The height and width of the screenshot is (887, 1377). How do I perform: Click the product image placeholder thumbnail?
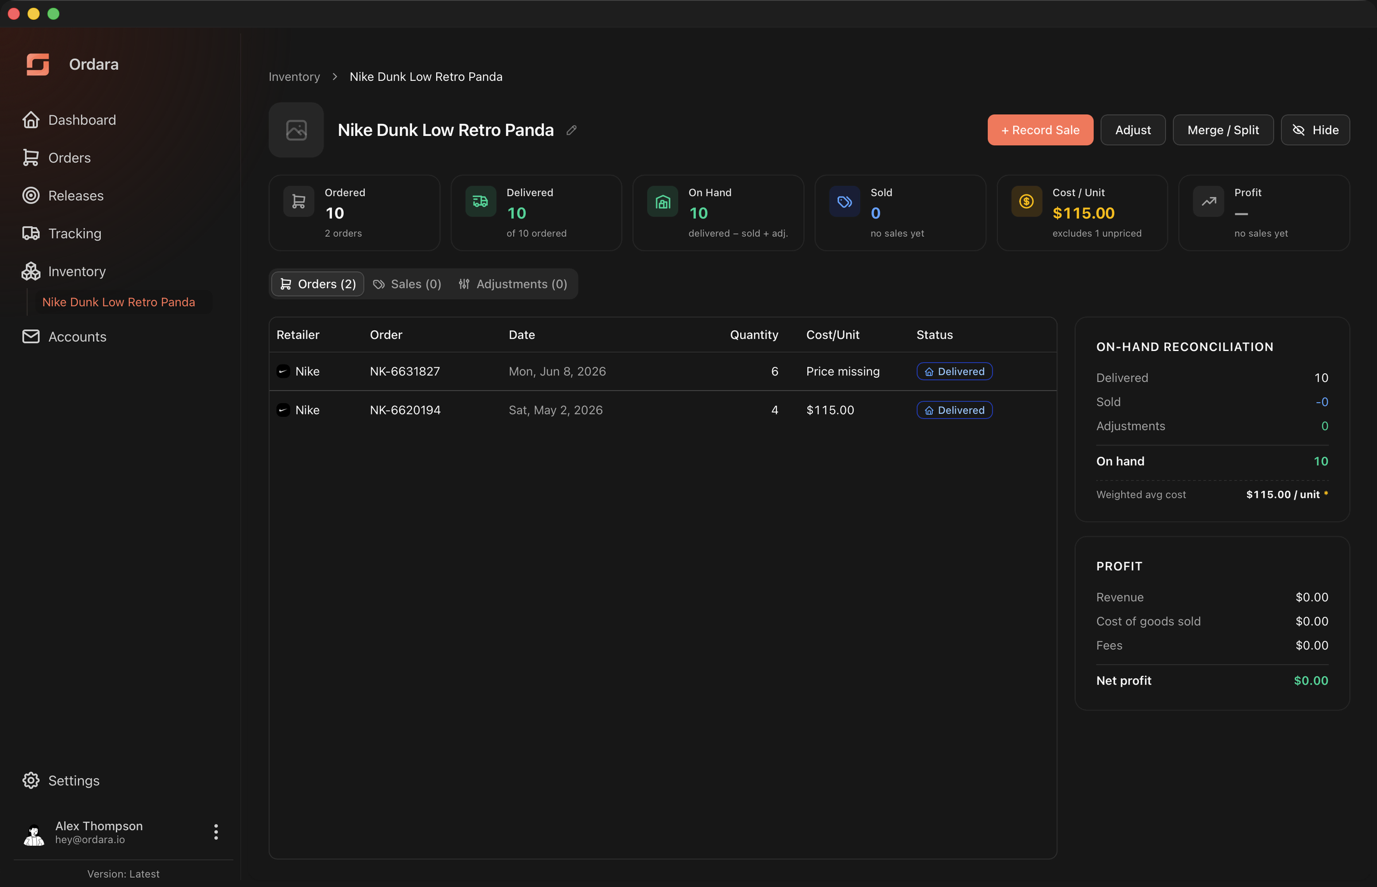point(296,130)
